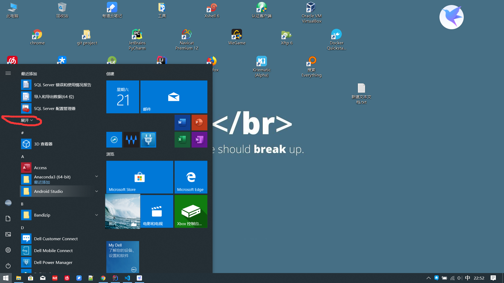Viewport: 504px width, 283px height.
Task: Expand the Android Studio folder
Action: coord(97,191)
